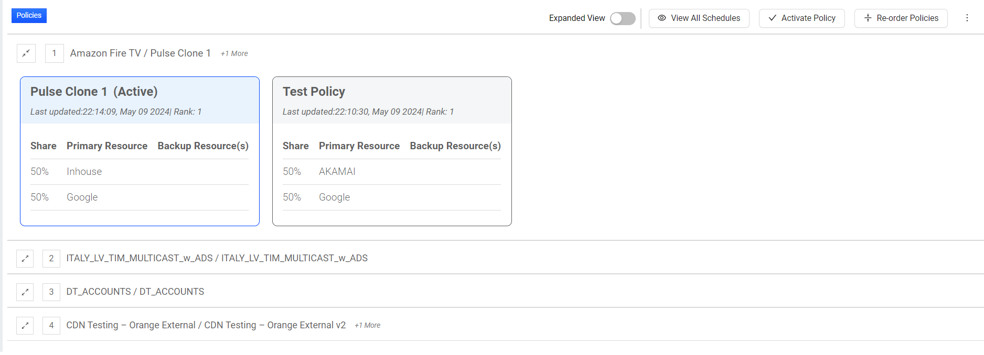Select the AKAMAI resource row in Test Policy
Viewport: 984px width, 355px height.
pos(392,172)
